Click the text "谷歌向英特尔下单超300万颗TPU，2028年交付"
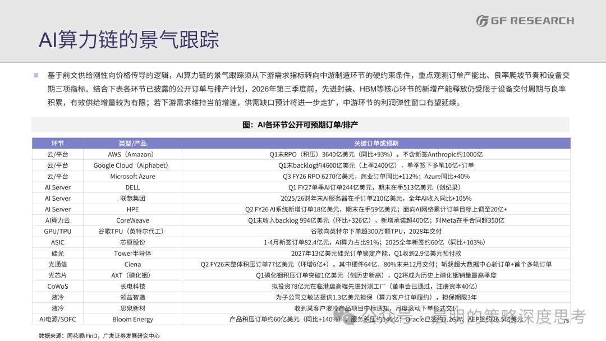Image resolution: width=606 pixels, height=341 pixels. tap(376, 231)
